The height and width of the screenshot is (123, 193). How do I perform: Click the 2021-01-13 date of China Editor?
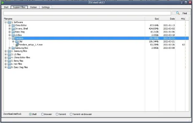169,25
